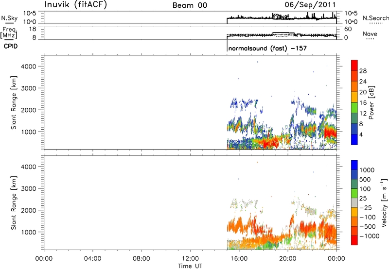The width and height of the screenshot is (389, 269).
Task: Click the 'Nave' legend label
Action: click(x=370, y=34)
